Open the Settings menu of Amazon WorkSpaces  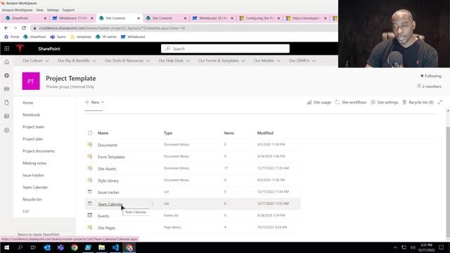(x=53, y=10)
